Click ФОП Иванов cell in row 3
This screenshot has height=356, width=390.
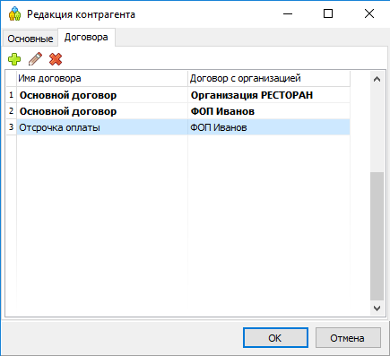pos(269,127)
